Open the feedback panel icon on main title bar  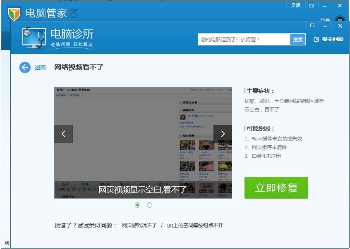click(312, 6)
